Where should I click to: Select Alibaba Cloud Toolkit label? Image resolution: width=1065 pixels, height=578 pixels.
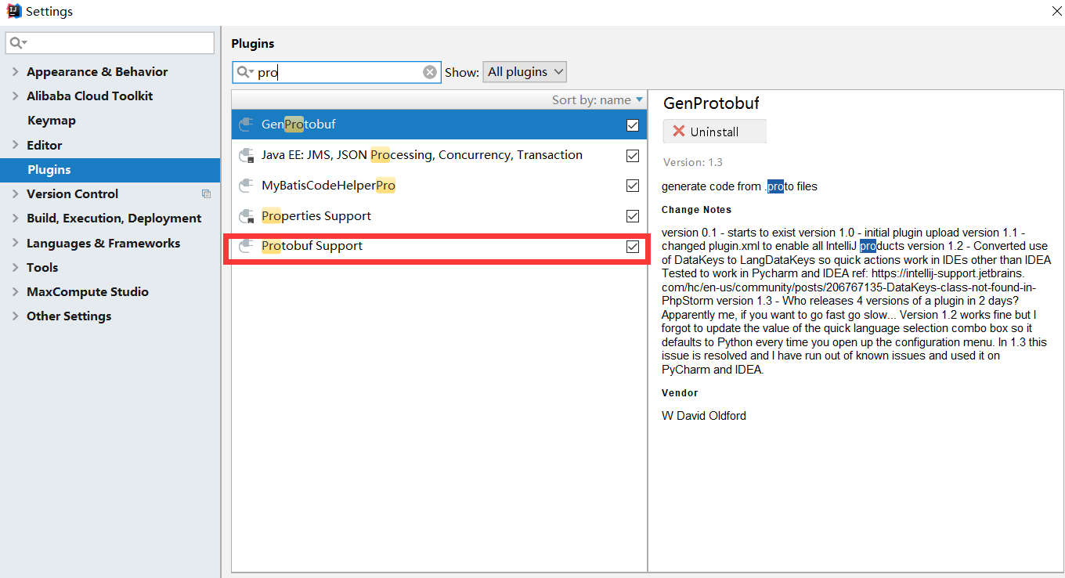click(89, 96)
